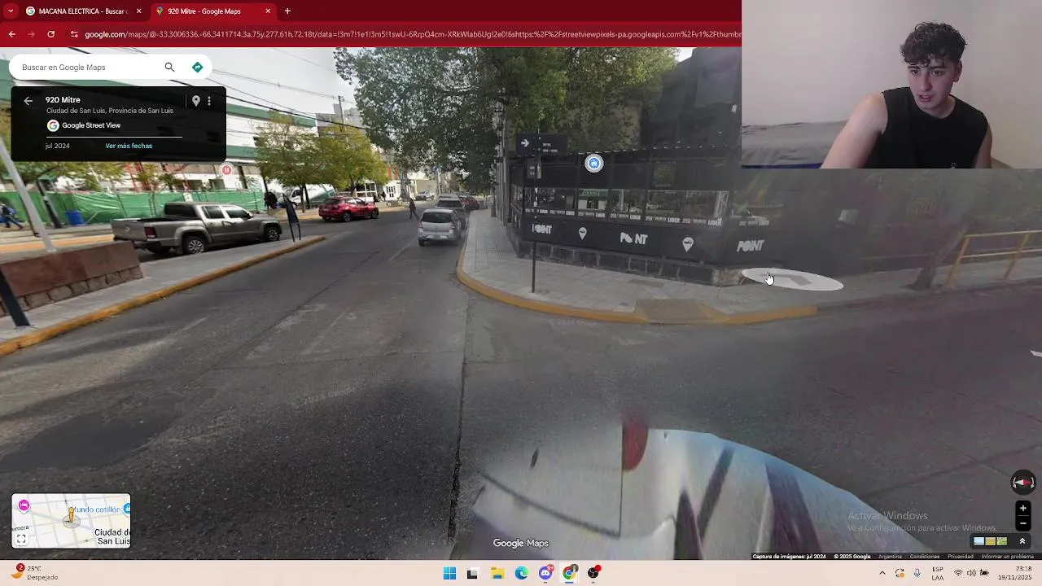The width and height of the screenshot is (1042, 586).
Task: Open the Windows Start menu
Action: coord(449,574)
